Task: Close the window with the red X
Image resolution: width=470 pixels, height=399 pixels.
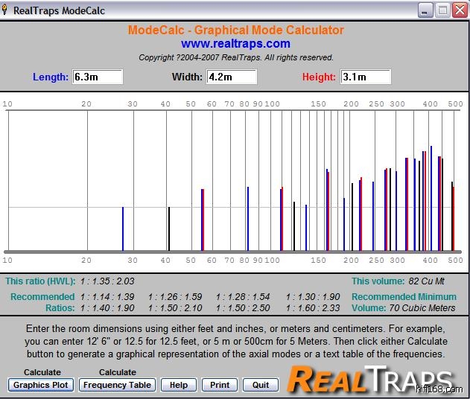Action: tap(458, 10)
